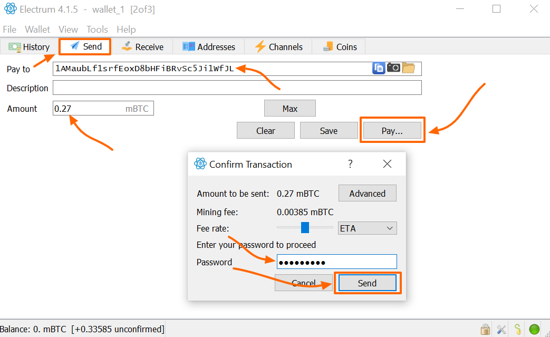Confirm with the Send button in dialog
The width and height of the screenshot is (550, 337).
coord(367,283)
